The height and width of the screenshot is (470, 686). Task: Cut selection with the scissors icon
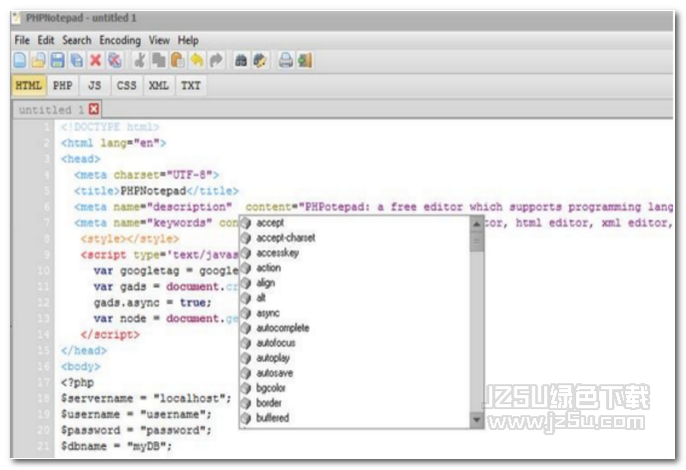[140, 60]
